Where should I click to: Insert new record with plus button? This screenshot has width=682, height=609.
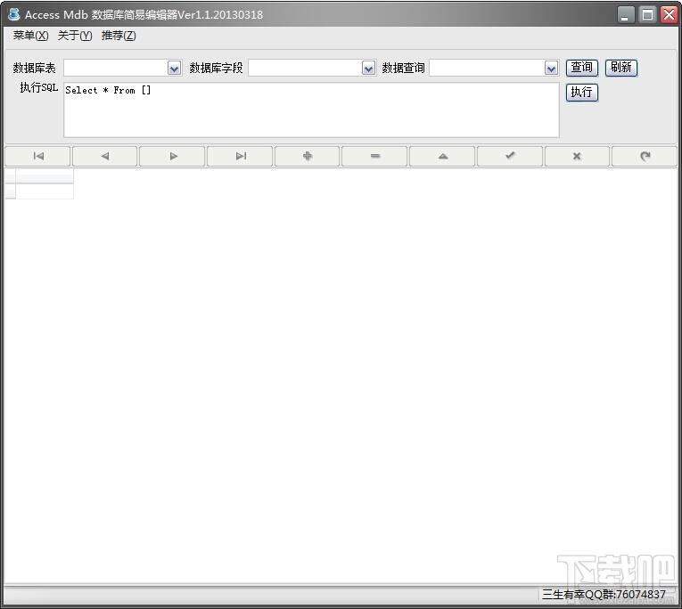point(308,157)
